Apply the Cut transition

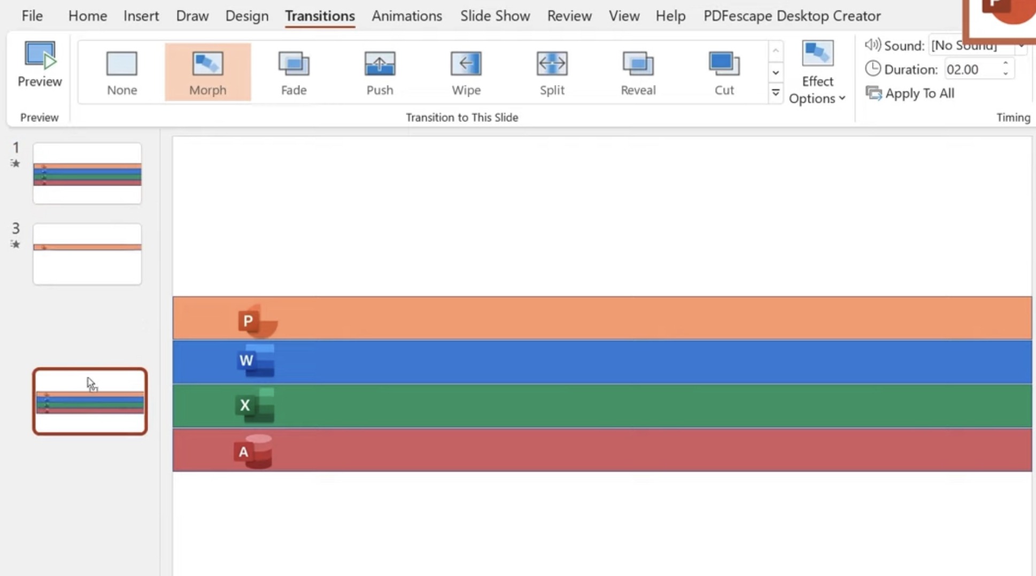(724, 73)
